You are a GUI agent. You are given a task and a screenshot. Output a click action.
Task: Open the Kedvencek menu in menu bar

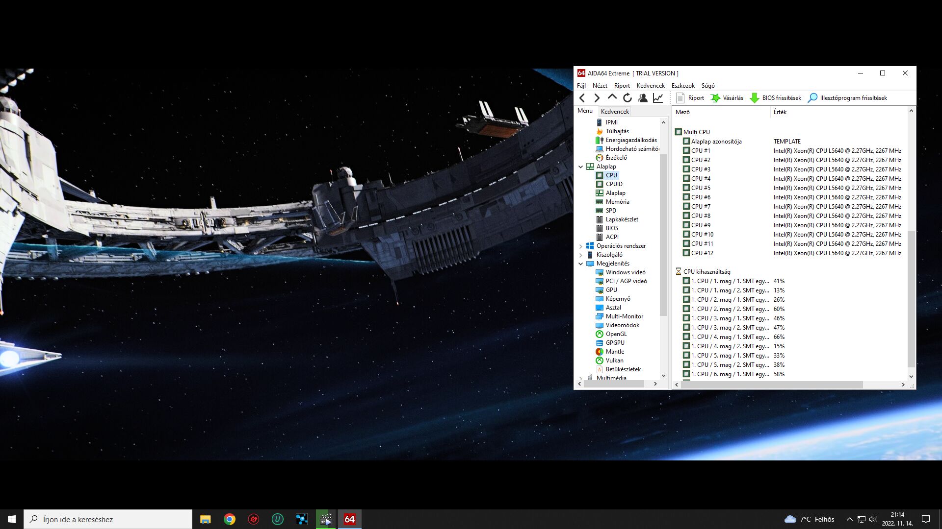pyautogui.click(x=651, y=86)
